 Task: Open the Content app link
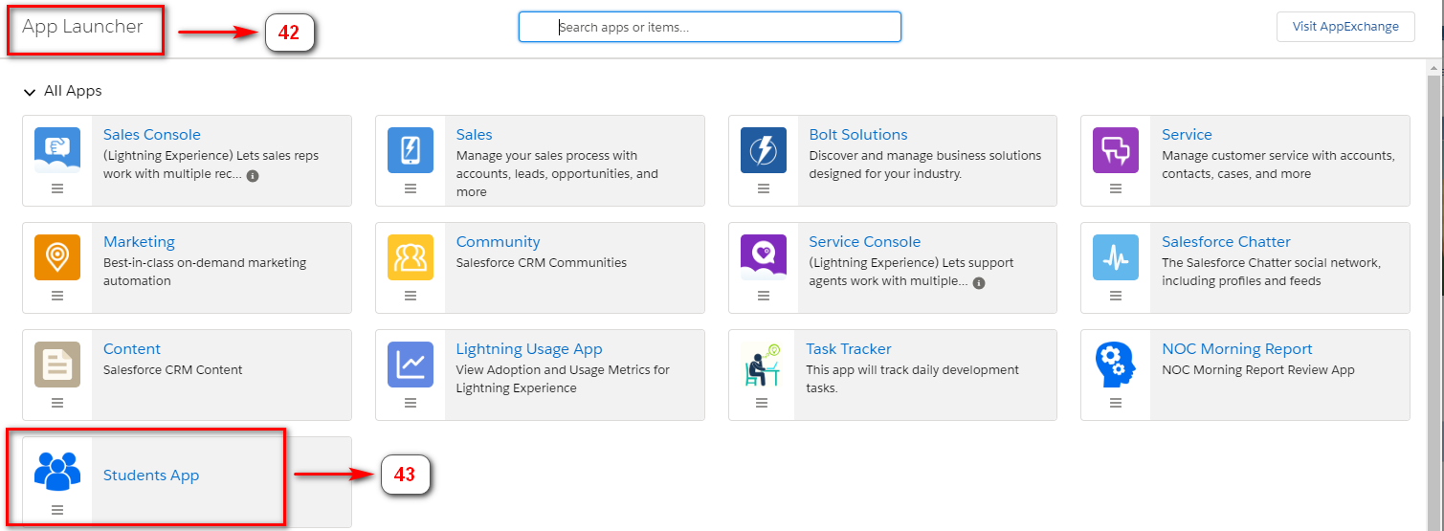132,349
